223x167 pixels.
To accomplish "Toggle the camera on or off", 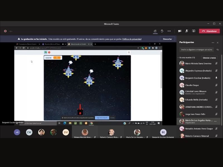I will point(180,31).
